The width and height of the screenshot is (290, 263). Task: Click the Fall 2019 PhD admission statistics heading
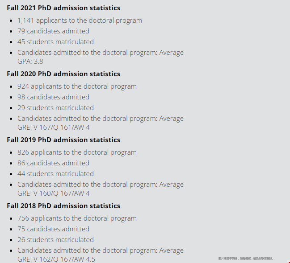point(63,140)
